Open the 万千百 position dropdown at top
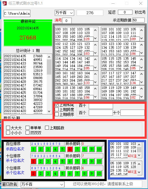The image size is (148, 189). [64, 13]
